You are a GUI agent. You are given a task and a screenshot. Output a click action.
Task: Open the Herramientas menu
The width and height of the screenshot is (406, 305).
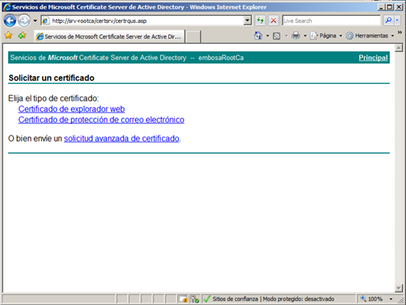point(370,36)
